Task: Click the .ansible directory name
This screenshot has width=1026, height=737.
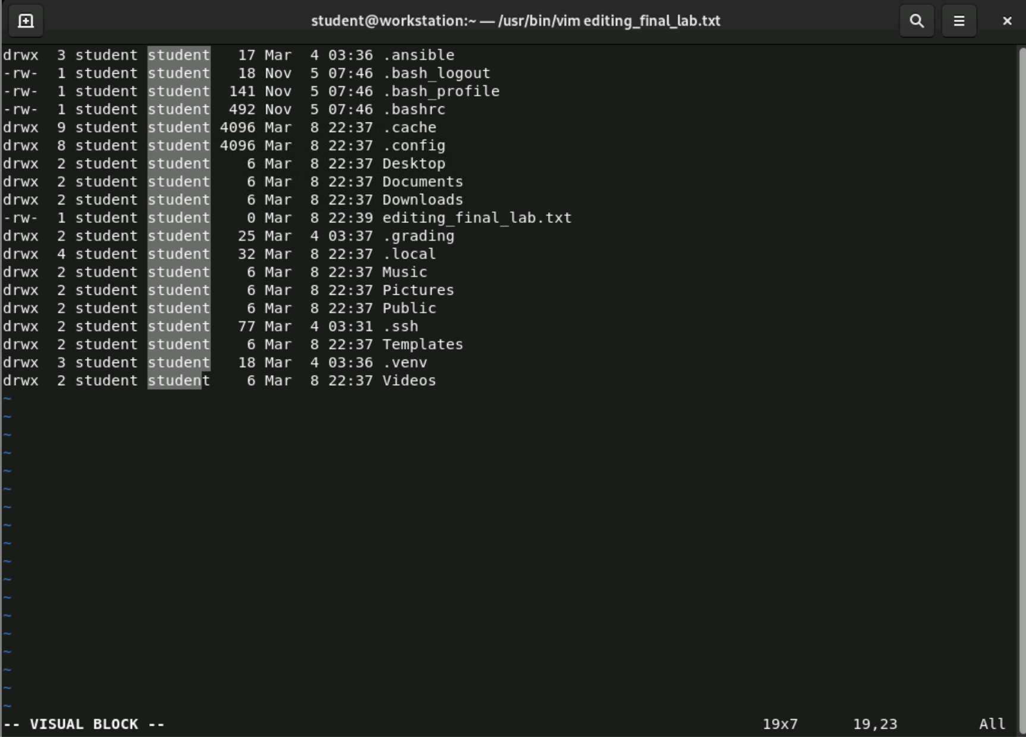Action: pos(418,55)
